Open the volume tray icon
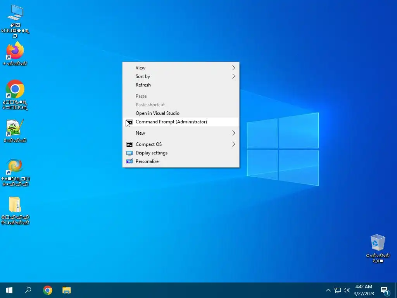Viewport: 397px width, 298px height. tap(347, 290)
